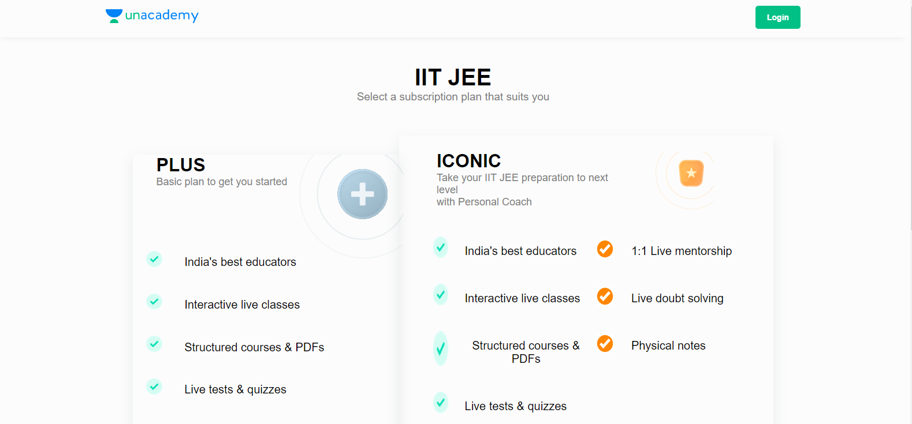Click the checkmark next to Live tests & quizzes (PLUS)
This screenshot has width=912, height=424.
click(154, 387)
